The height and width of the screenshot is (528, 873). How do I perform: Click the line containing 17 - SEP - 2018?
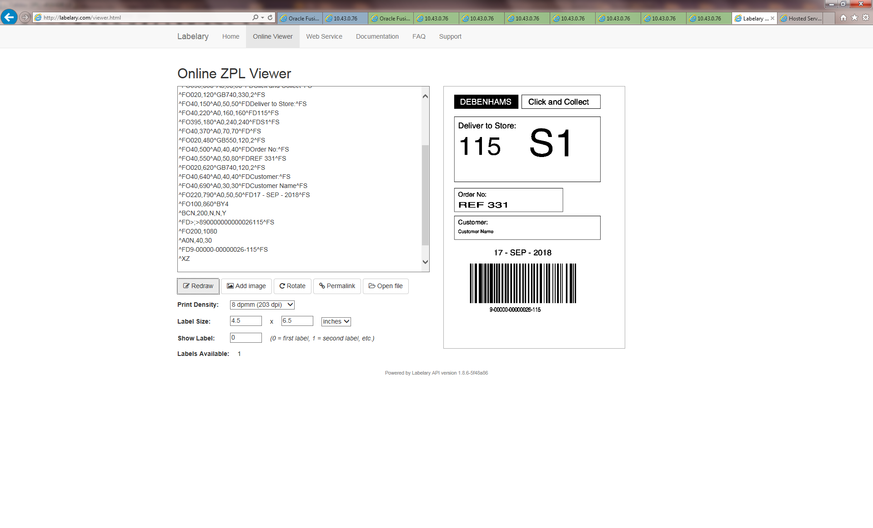click(244, 195)
